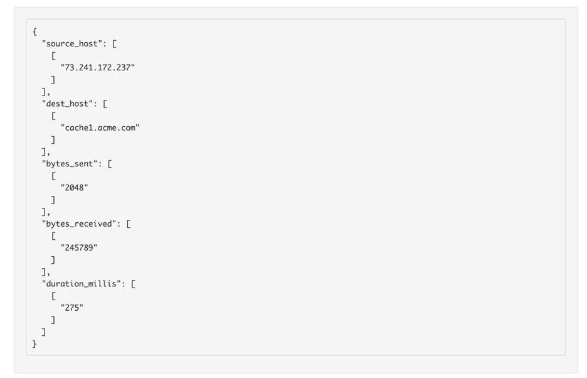The height and width of the screenshot is (378, 587).
Task: Select the IP address "73.241.172.237"
Action: pyautogui.click(x=98, y=68)
